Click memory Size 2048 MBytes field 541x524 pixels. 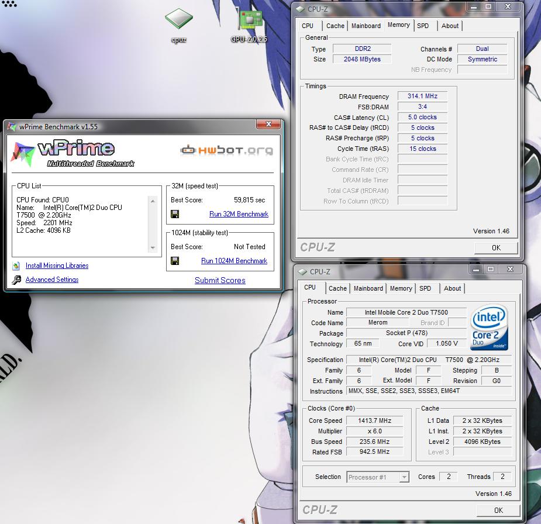click(x=362, y=59)
